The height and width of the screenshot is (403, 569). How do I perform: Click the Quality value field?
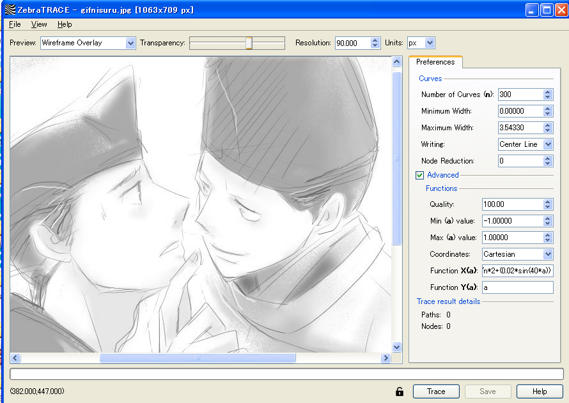click(x=513, y=204)
